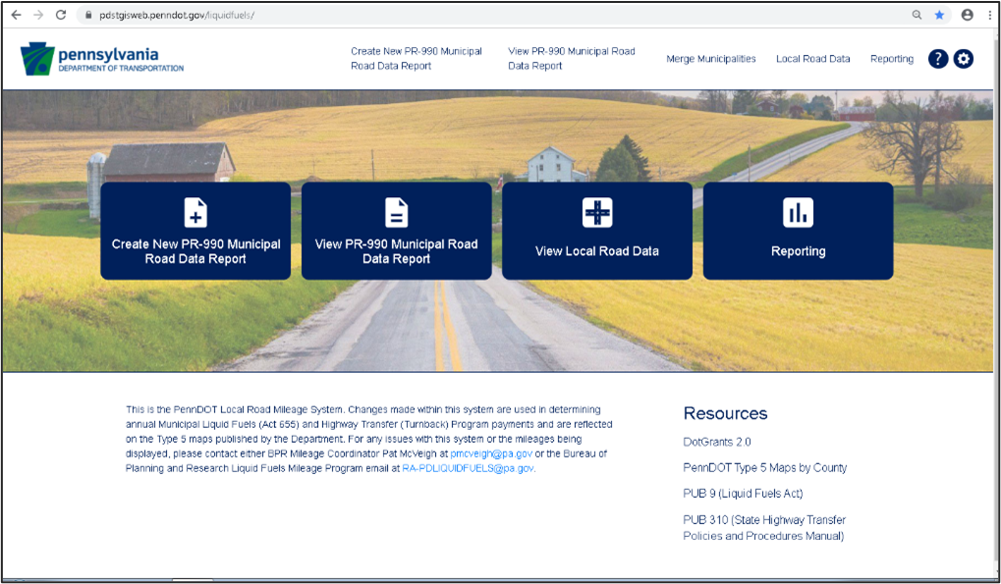Viewport: 1001px width, 584px height.
Task: Open help via the question mark icon
Action: tap(938, 59)
